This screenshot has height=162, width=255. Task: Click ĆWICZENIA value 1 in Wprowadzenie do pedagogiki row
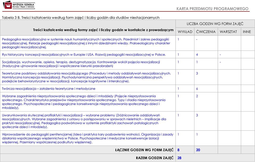tap(197, 135)
